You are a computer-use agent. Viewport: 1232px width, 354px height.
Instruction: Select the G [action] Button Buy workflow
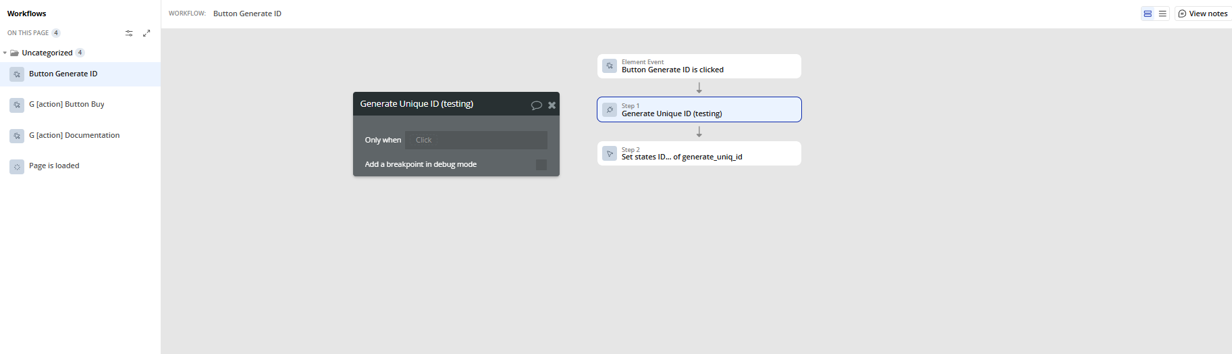[x=67, y=105]
